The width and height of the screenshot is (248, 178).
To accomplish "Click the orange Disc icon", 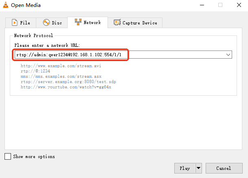I will tap(46, 22).
